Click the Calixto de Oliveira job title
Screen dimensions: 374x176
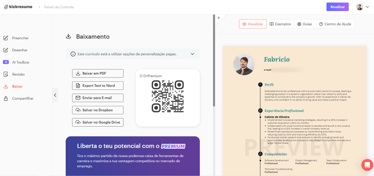(277, 117)
